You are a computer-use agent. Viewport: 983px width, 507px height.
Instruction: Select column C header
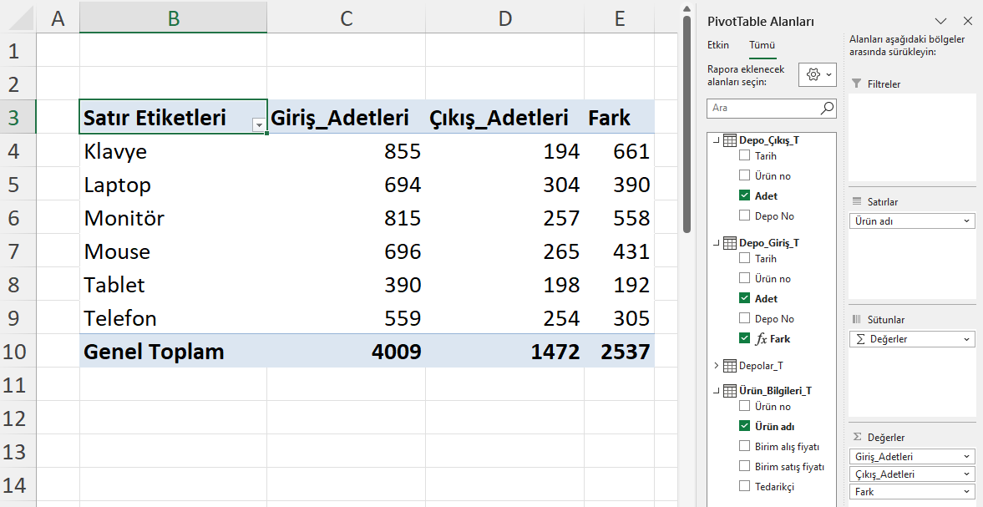[347, 18]
